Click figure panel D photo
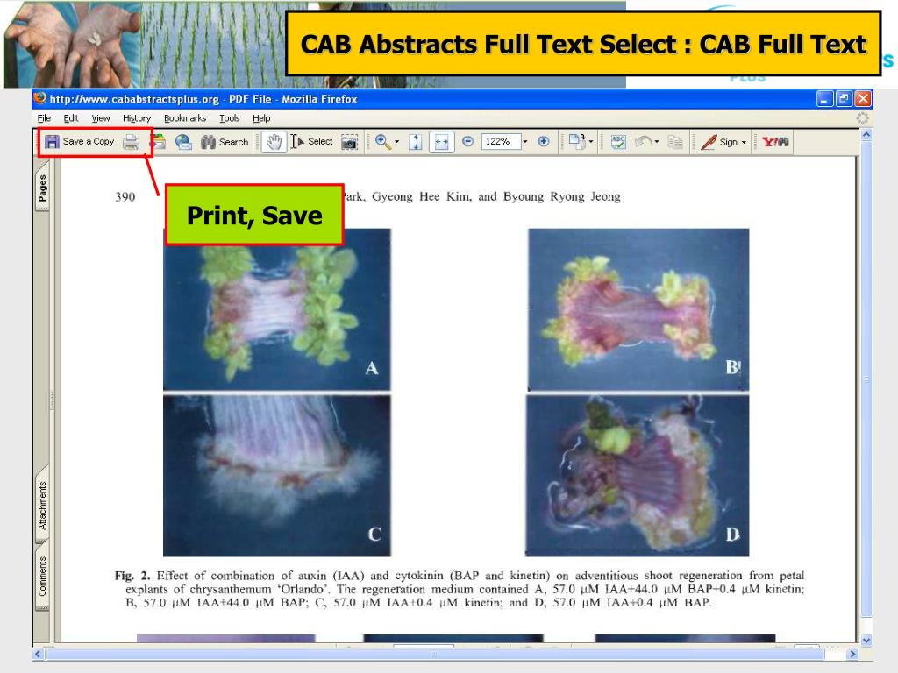The image size is (898, 673). coord(638,476)
